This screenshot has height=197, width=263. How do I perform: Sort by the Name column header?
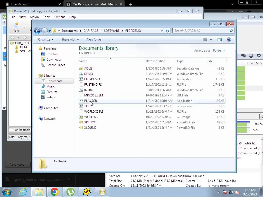click(83, 61)
